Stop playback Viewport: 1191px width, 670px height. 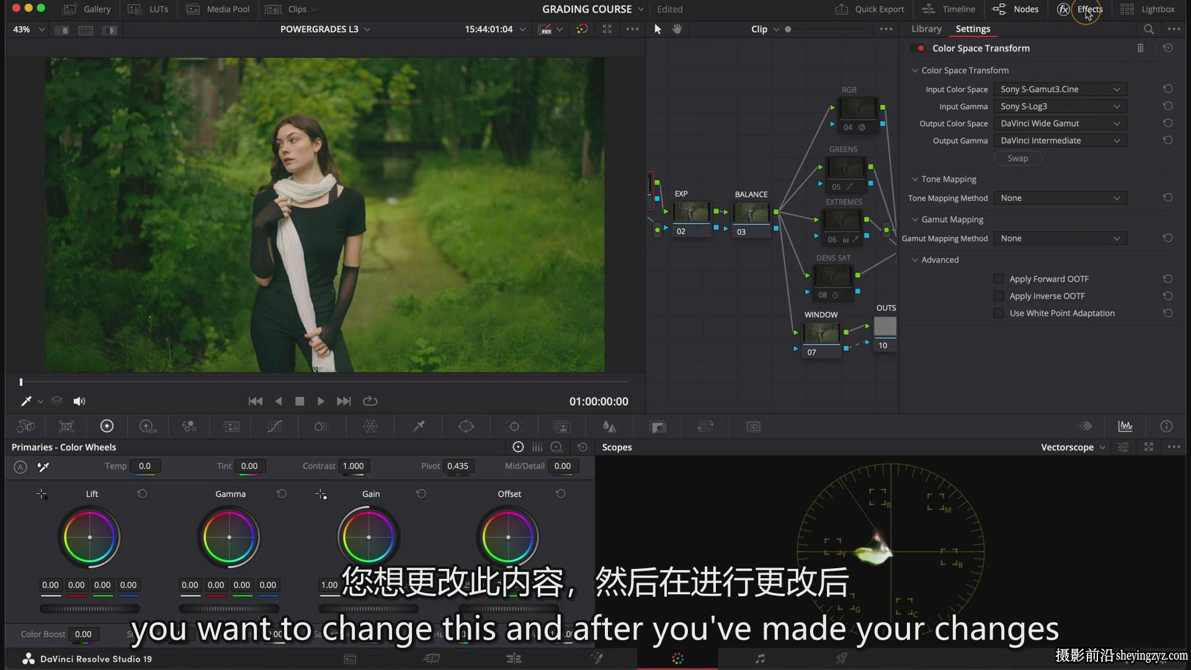(300, 401)
